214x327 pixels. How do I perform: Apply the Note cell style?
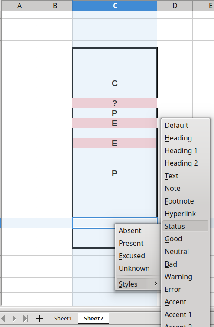point(185,189)
